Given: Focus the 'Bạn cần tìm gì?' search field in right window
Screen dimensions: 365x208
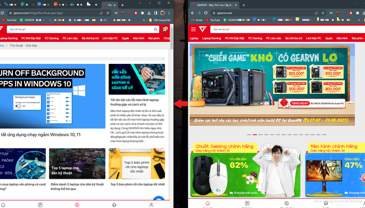Looking at the screenshot, I should 288,29.
